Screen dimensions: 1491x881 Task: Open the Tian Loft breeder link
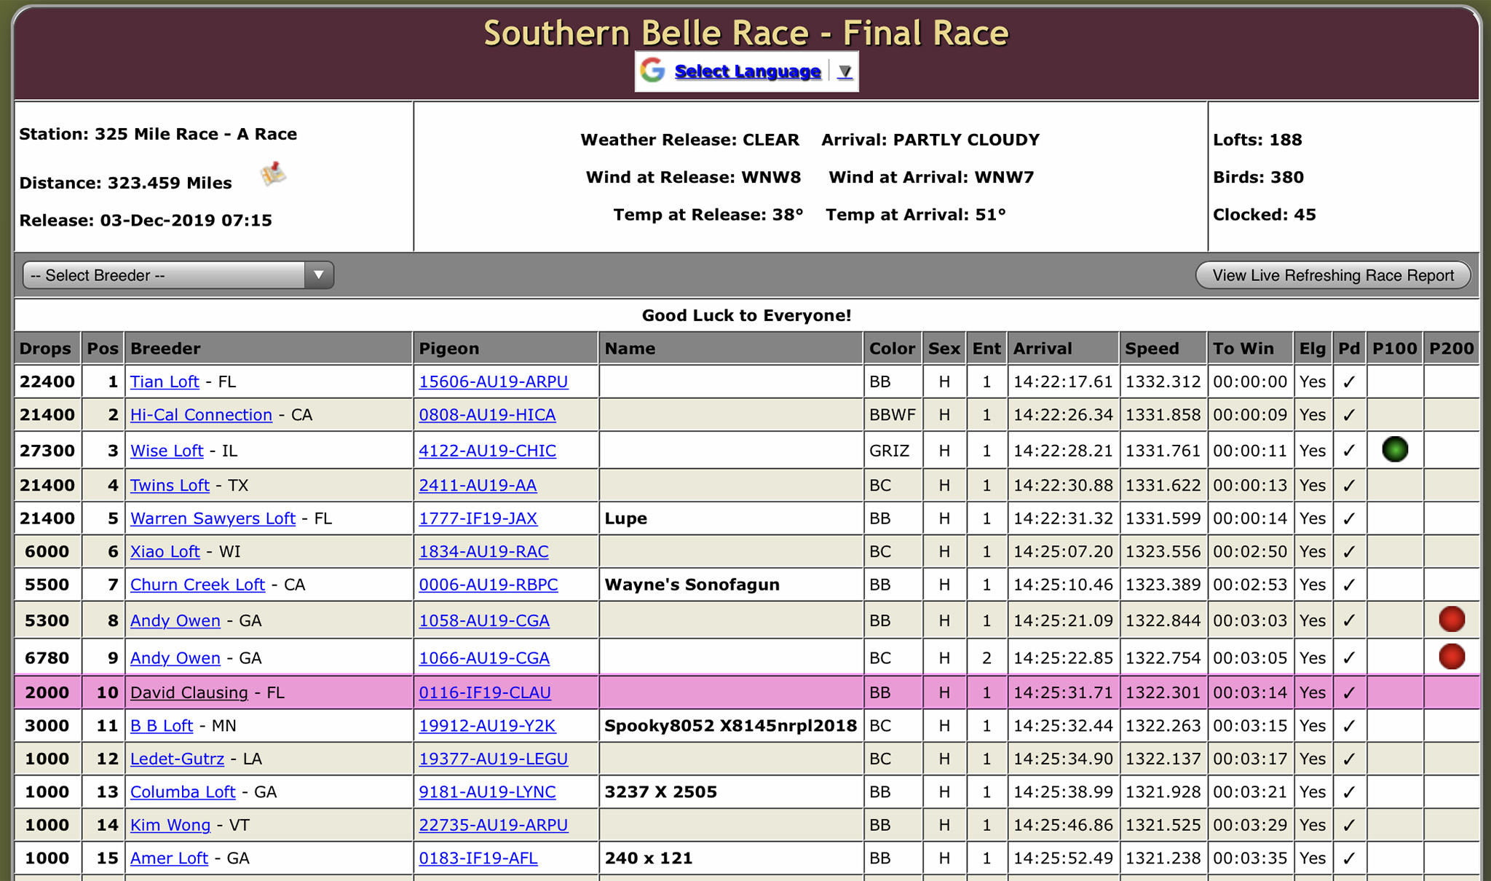[165, 382]
